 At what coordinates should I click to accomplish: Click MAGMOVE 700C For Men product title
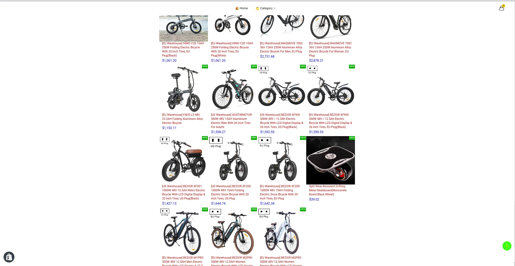pyautogui.click(x=281, y=47)
